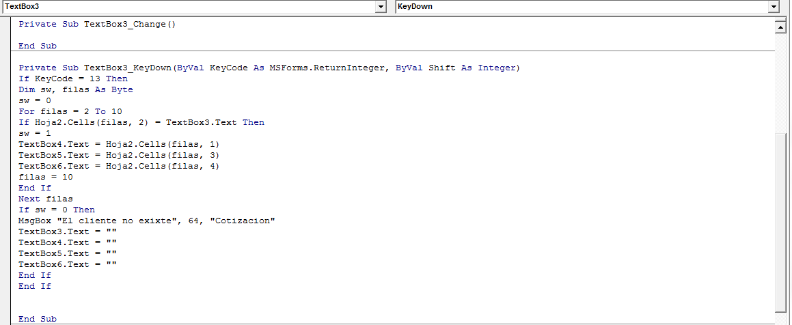
Task: Click the scrollbar up arrow
Action: (780, 27)
